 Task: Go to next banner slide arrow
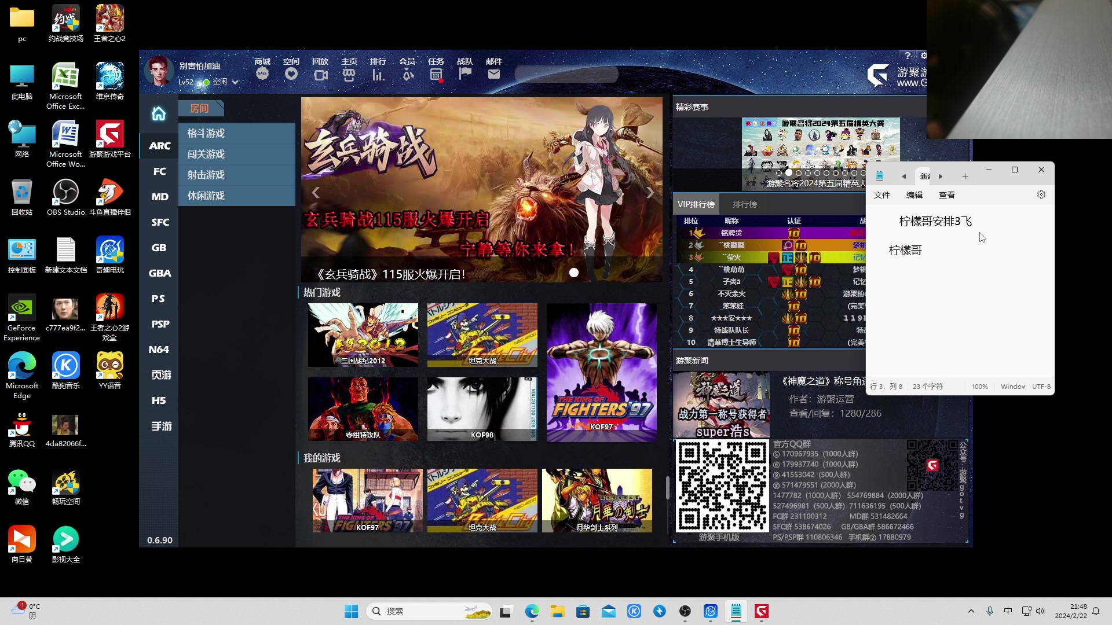coord(650,193)
